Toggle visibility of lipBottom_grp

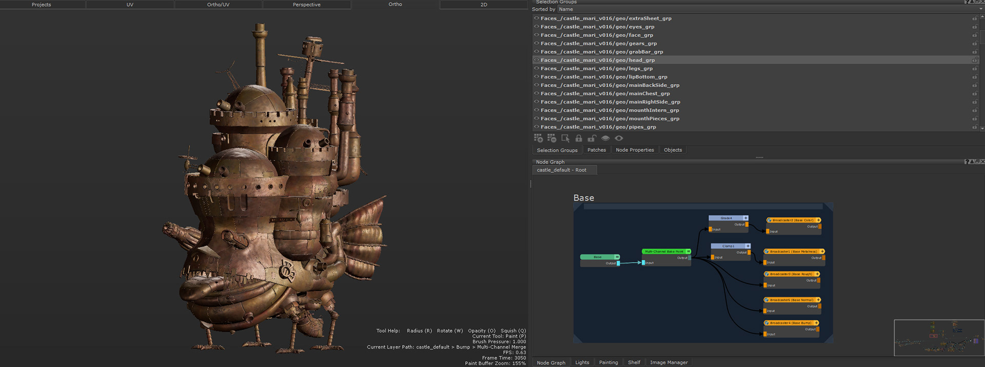click(x=537, y=77)
